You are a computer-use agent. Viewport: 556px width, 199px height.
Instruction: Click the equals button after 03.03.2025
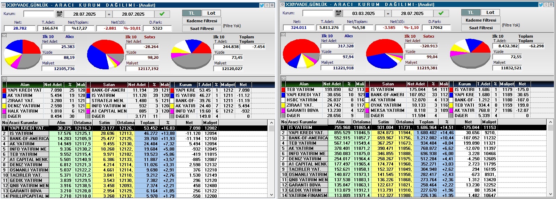pos(388,14)
